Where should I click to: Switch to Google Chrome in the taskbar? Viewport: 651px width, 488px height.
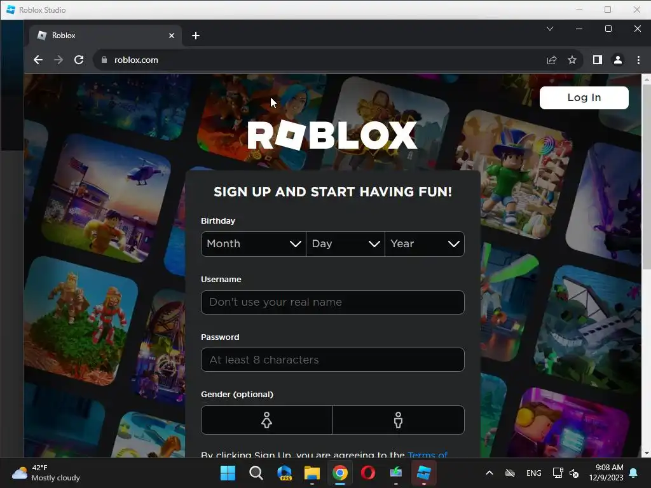tap(340, 473)
